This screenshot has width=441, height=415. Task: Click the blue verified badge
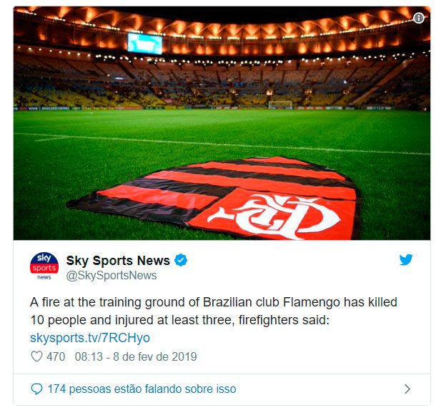(x=181, y=260)
